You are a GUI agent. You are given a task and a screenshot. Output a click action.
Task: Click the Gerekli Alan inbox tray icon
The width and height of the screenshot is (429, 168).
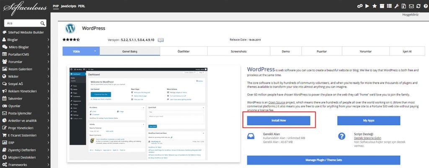tap(251, 136)
